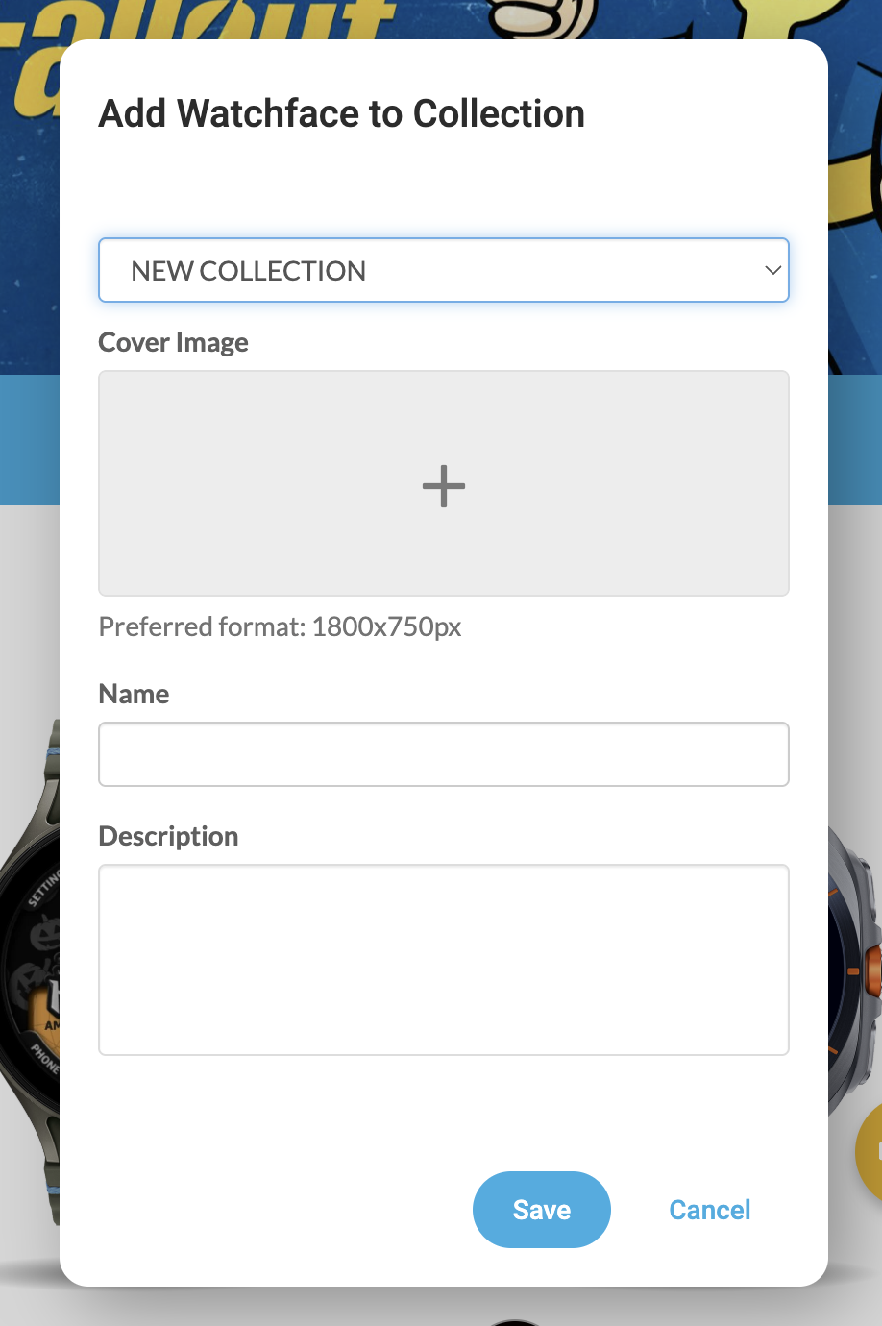Click the "Add Watchface to Collection" heading

342,113
